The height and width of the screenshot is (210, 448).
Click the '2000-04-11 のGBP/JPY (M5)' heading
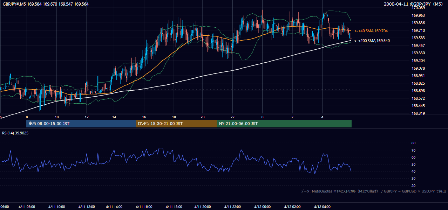click(x=414, y=4)
